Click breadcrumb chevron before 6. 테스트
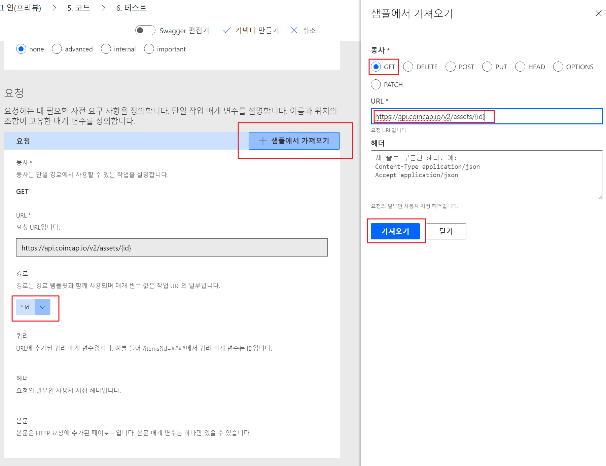This screenshot has width=606, height=466. tap(103, 8)
